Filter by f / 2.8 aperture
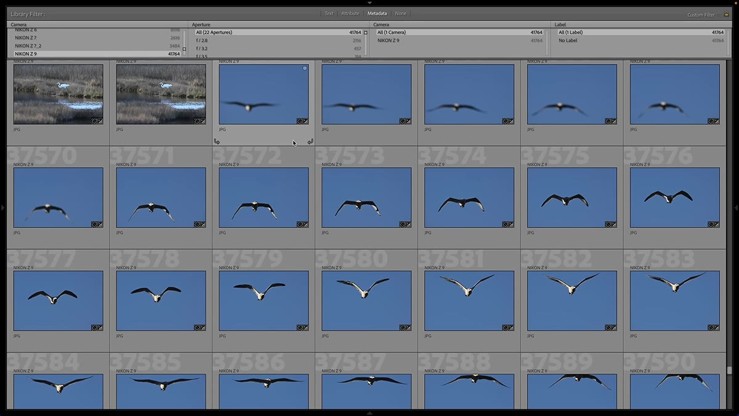 click(278, 40)
